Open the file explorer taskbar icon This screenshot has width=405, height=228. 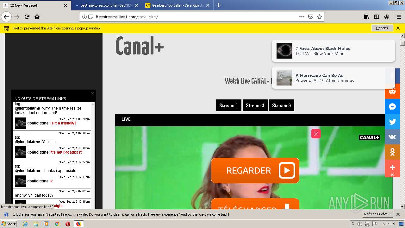(x=36, y=224)
